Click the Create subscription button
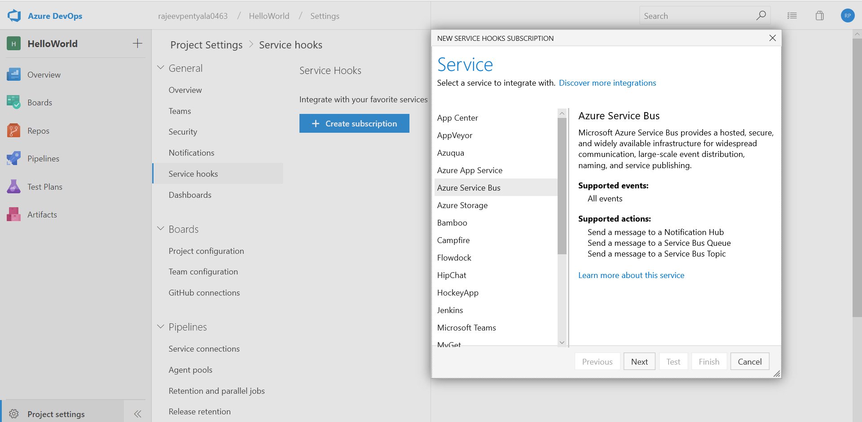Image resolution: width=862 pixels, height=422 pixels. pos(354,123)
